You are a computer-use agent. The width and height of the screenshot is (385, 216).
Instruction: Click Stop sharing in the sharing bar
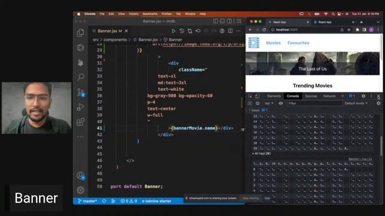(x=250, y=198)
